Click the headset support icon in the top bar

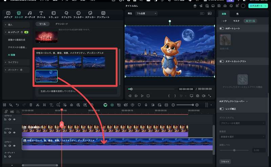231,6
